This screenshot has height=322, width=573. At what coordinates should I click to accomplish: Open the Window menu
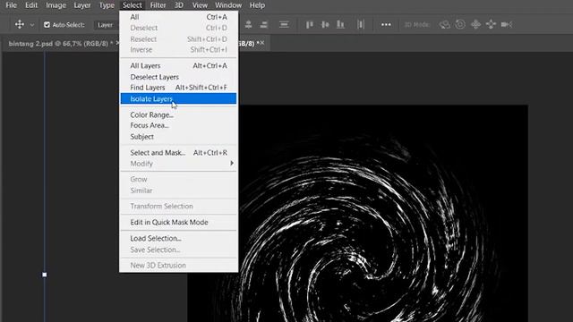click(228, 5)
